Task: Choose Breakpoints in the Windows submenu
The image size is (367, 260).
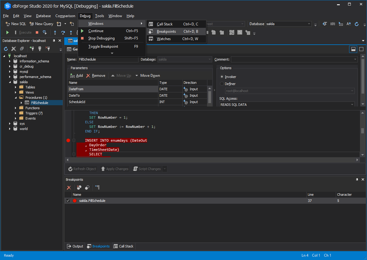Action: (176, 32)
